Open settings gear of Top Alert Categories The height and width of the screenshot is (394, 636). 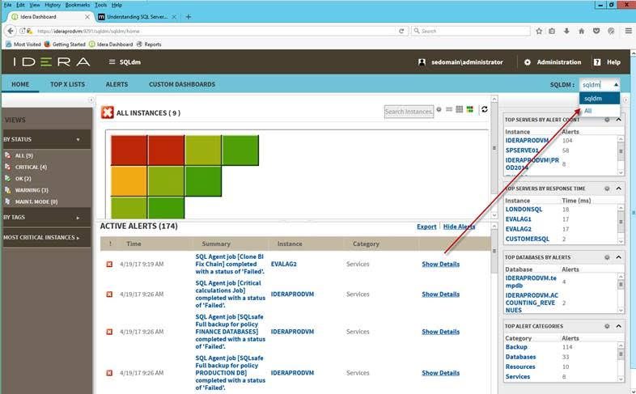click(x=607, y=326)
